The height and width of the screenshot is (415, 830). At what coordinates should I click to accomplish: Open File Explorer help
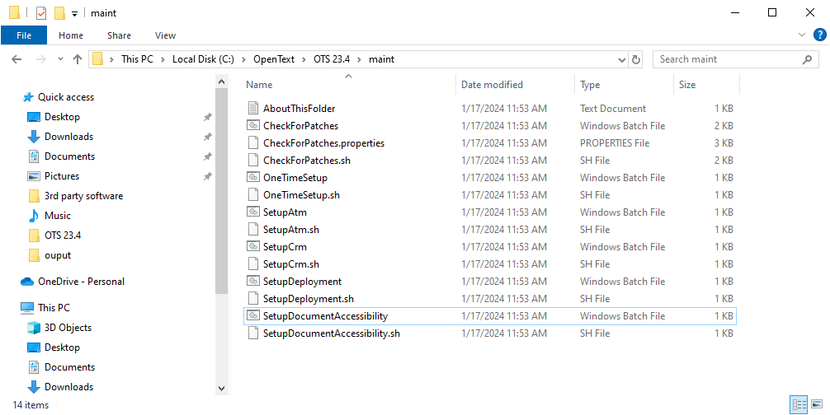(x=819, y=35)
